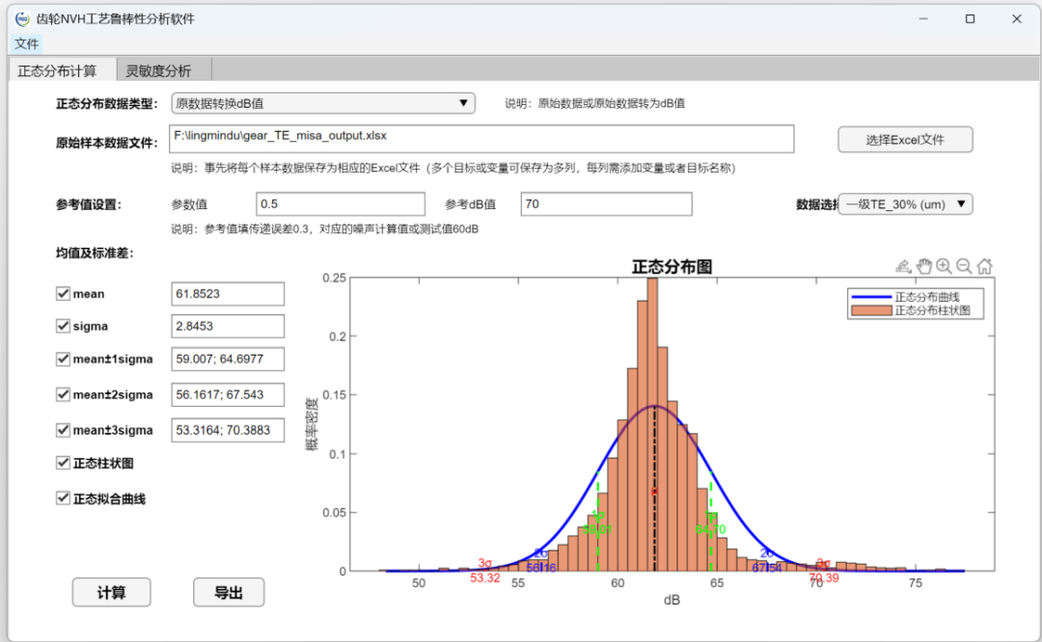
Task: Click the chart title 正态分布图
Action: (672, 267)
